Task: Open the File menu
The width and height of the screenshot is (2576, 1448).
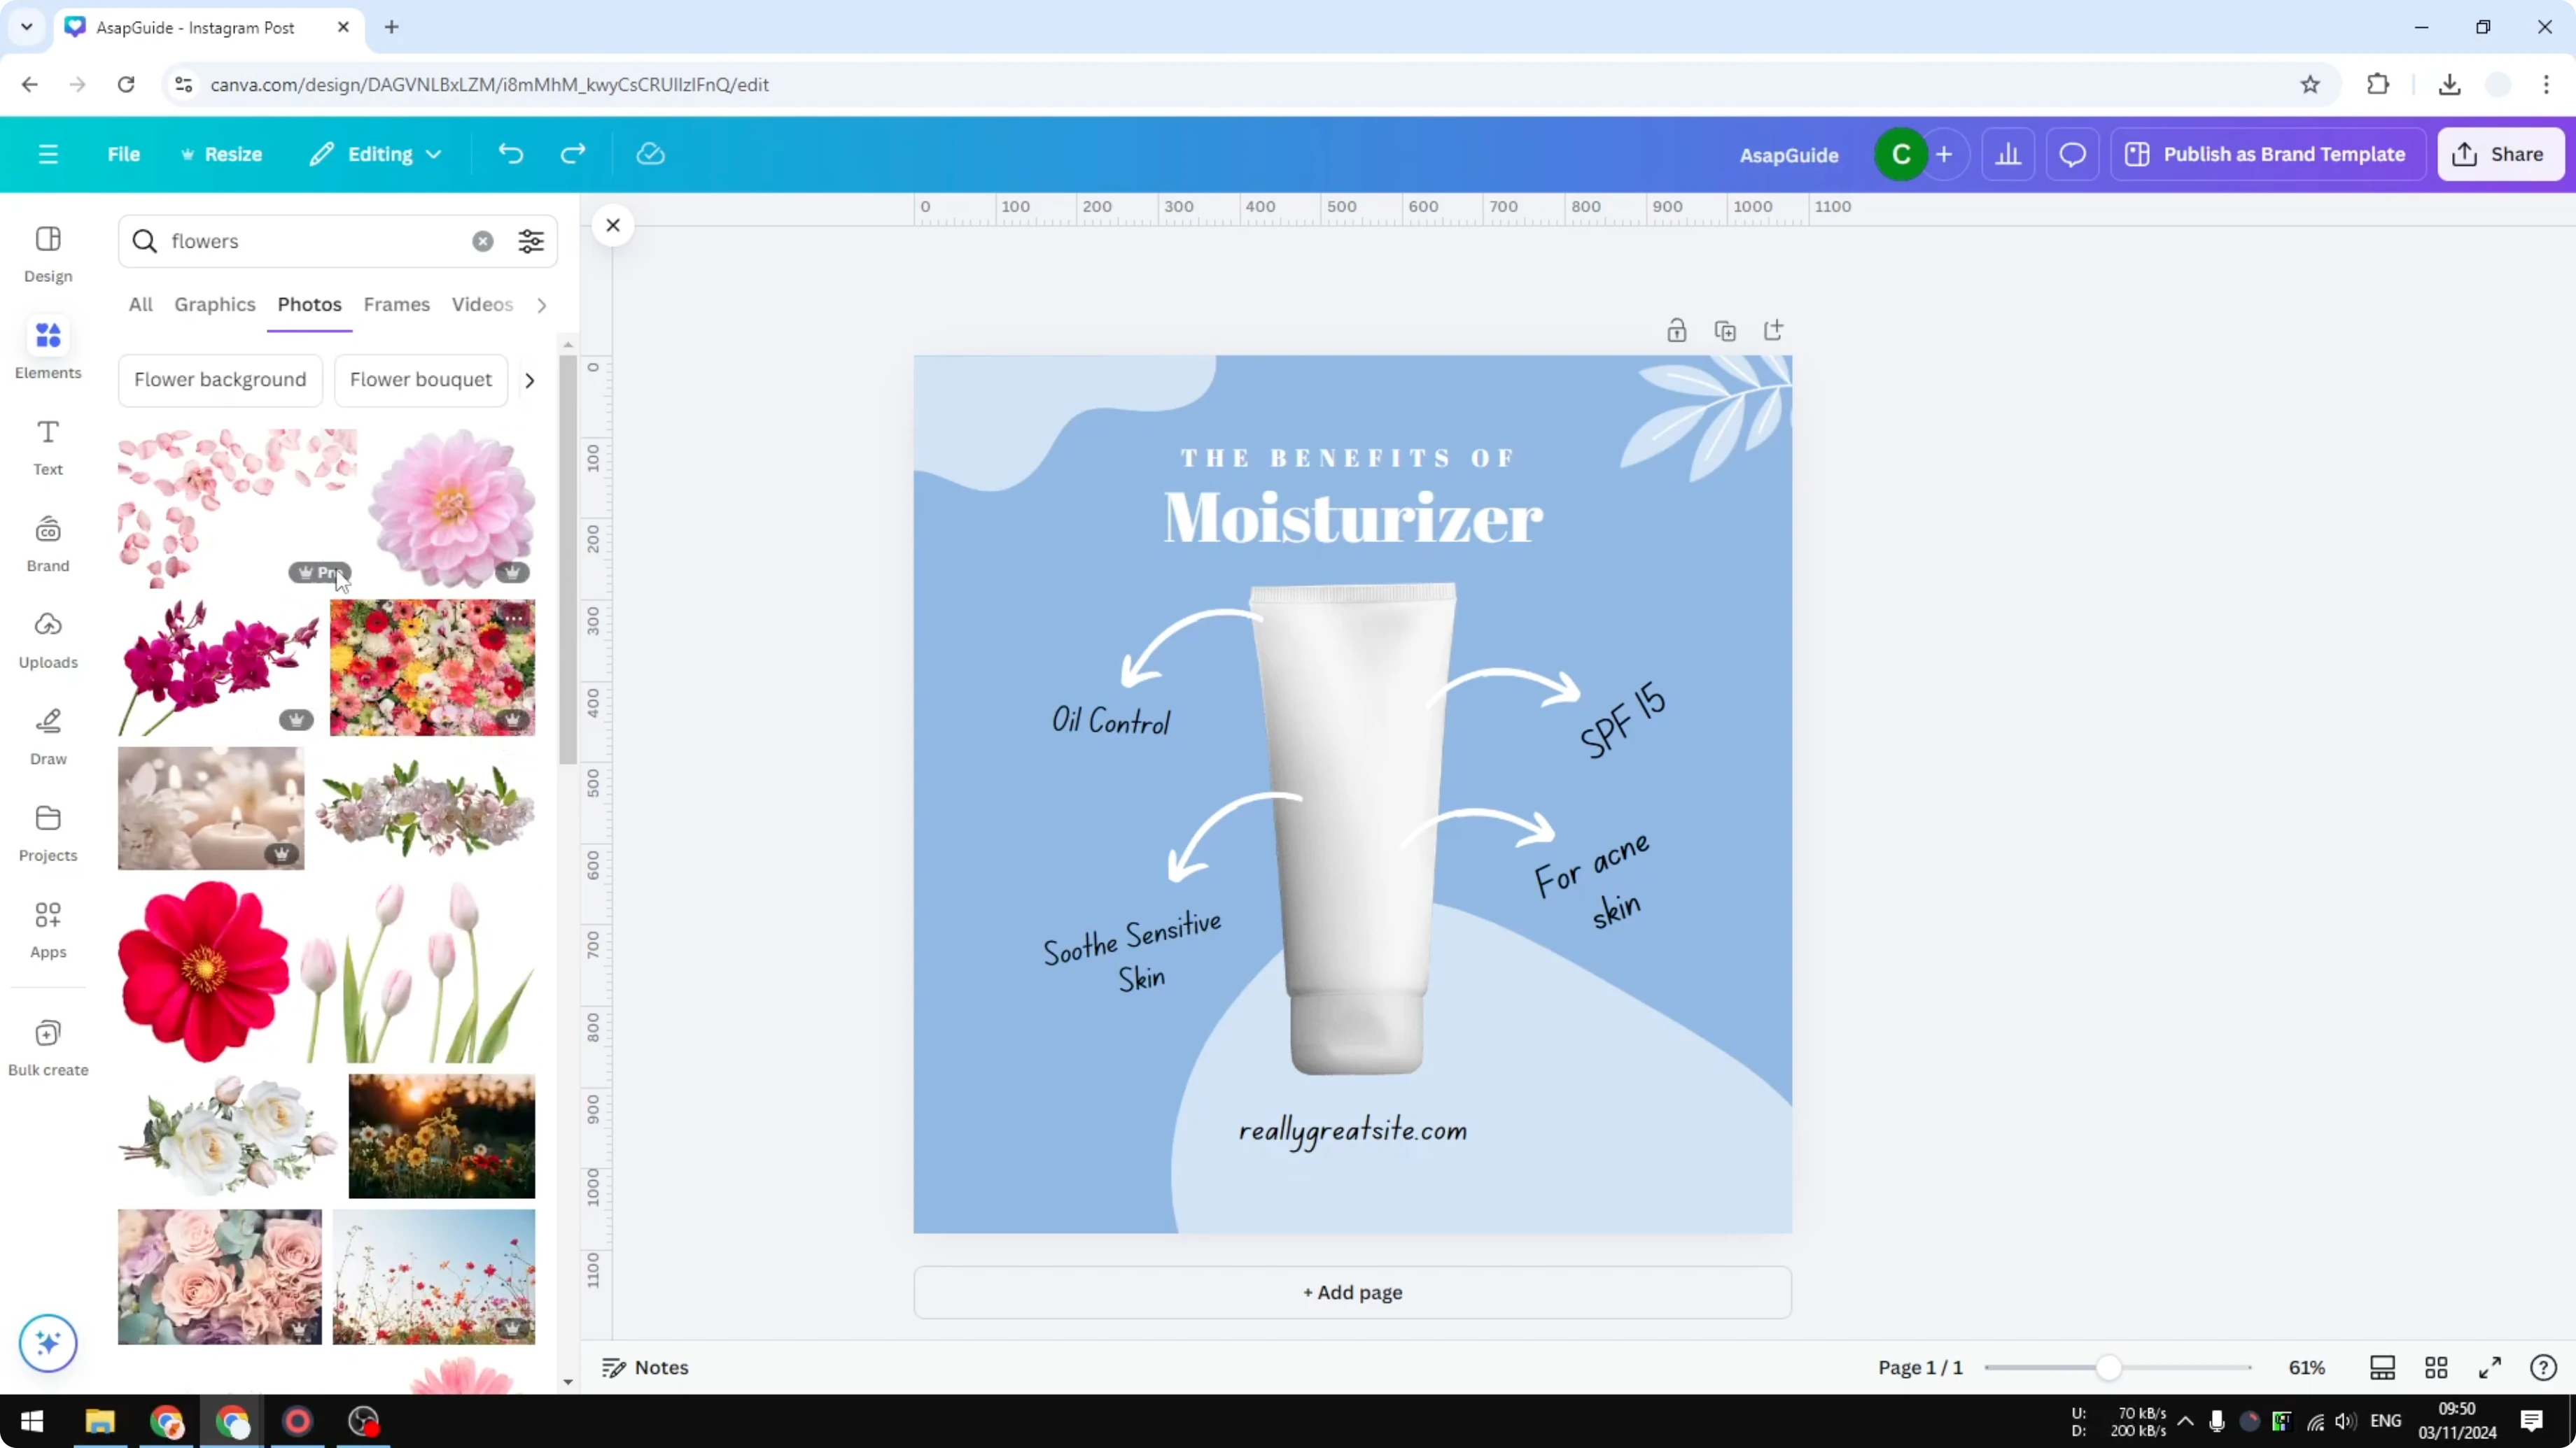Action: (x=124, y=153)
